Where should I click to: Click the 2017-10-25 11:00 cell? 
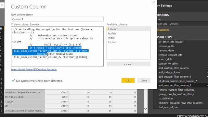[24, 97]
